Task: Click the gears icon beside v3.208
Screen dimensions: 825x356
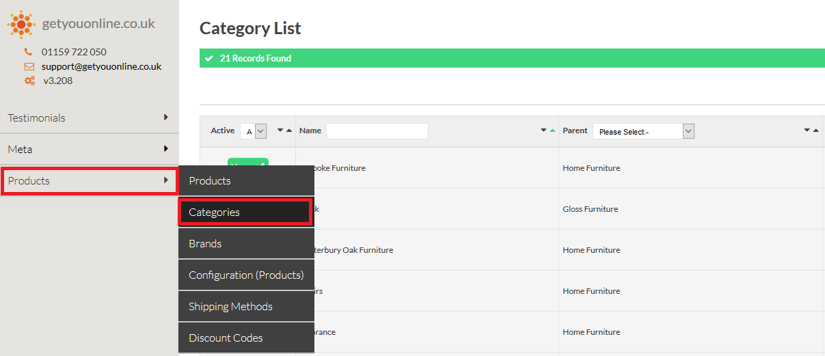Action: [x=29, y=81]
